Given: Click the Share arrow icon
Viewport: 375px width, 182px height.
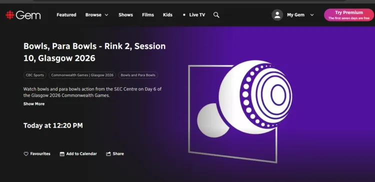Looking at the screenshot, I should 108,154.
